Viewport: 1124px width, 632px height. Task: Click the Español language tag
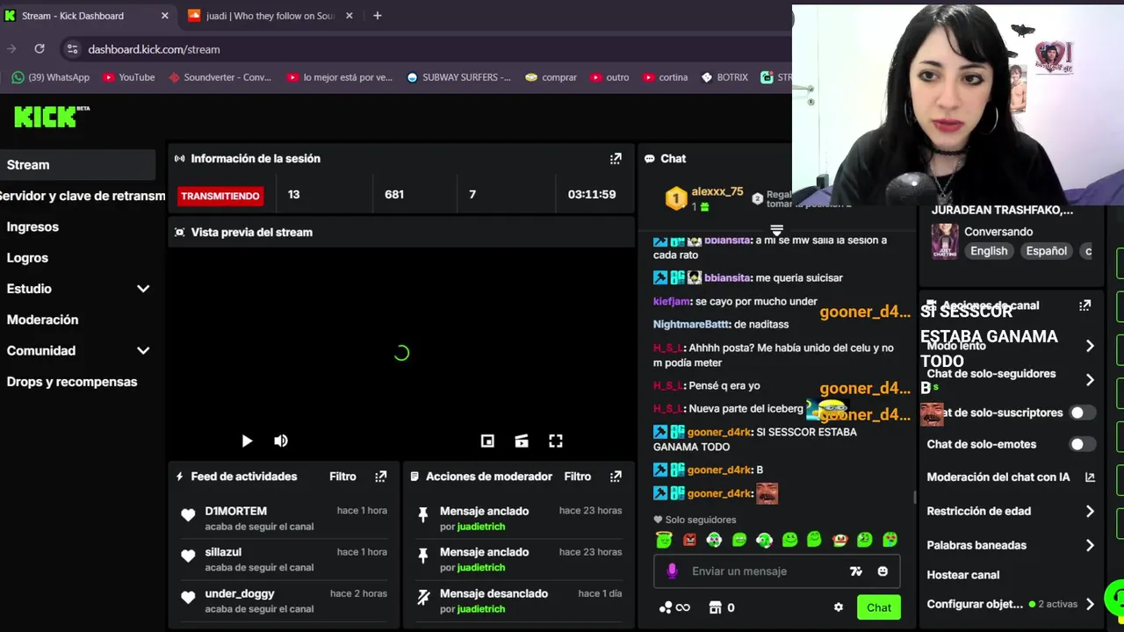tap(1047, 251)
